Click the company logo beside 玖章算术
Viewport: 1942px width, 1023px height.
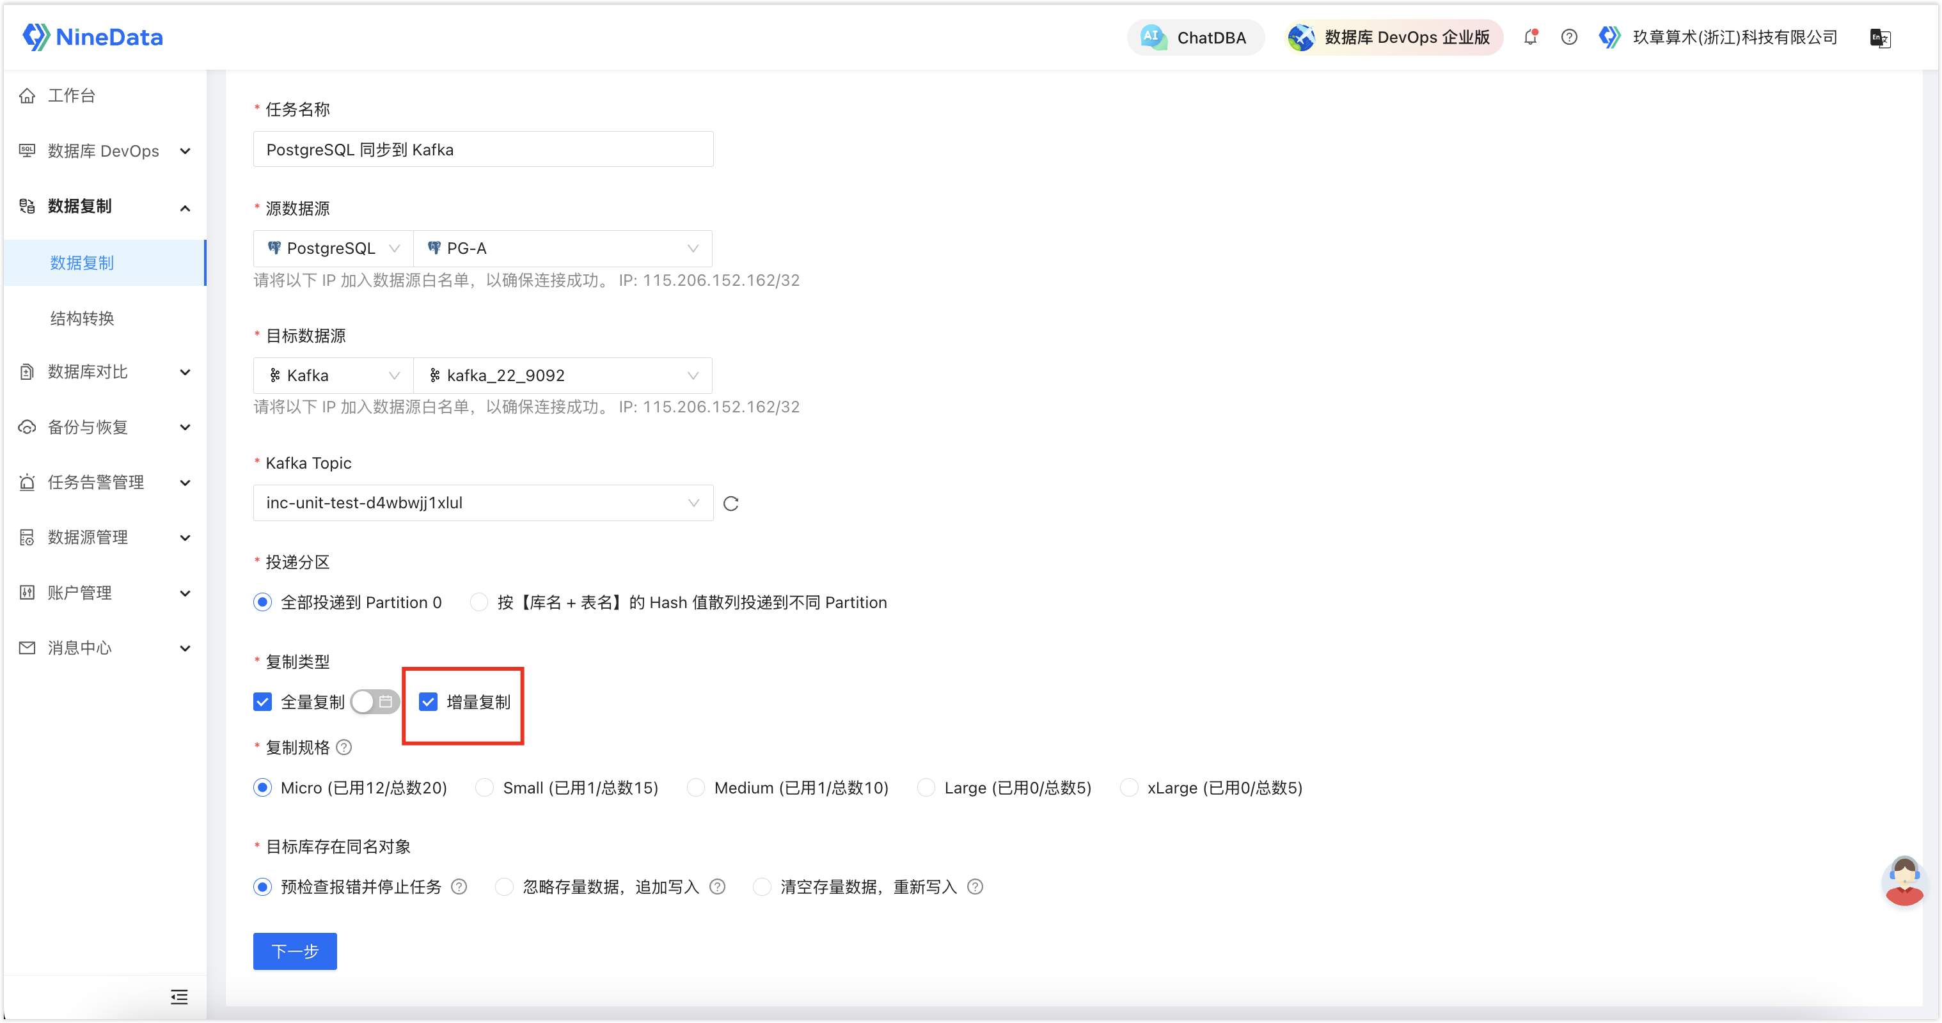1609,37
